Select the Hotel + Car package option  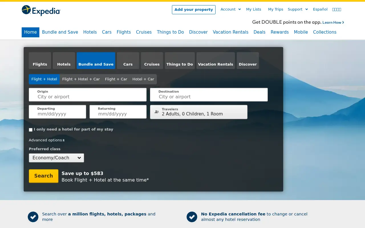tap(143, 79)
